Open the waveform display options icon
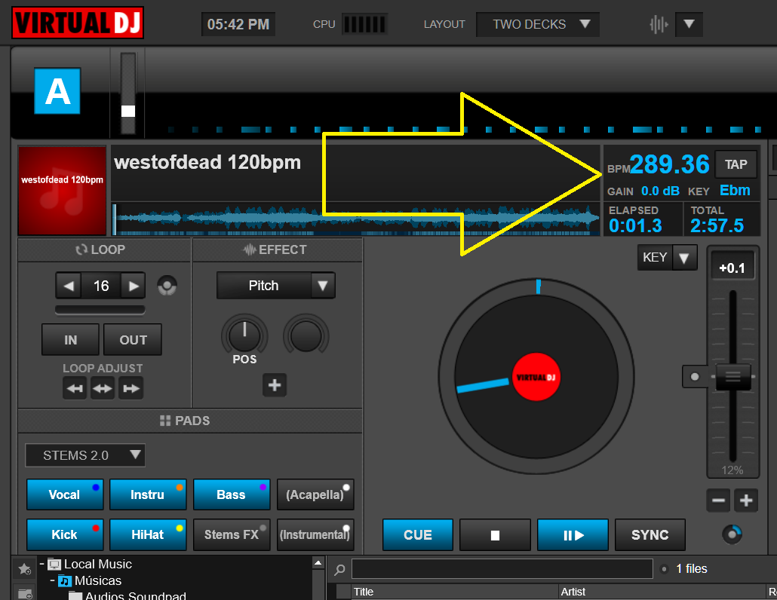This screenshot has height=600, width=777. pos(659,24)
